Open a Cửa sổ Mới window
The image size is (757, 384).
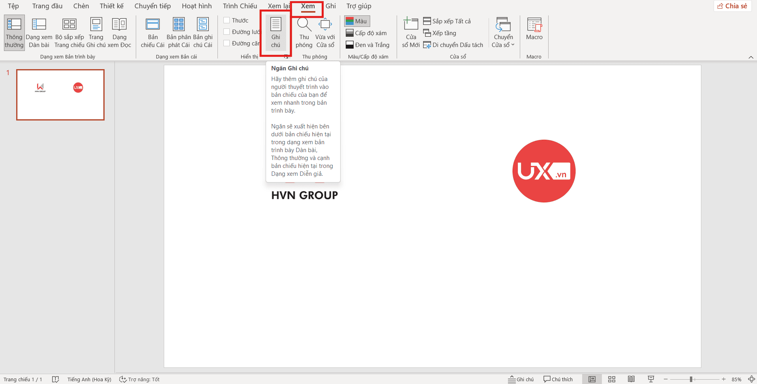pyautogui.click(x=410, y=32)
